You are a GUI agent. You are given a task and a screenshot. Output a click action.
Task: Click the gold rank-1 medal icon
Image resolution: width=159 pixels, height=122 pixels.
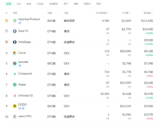[6, 21]
